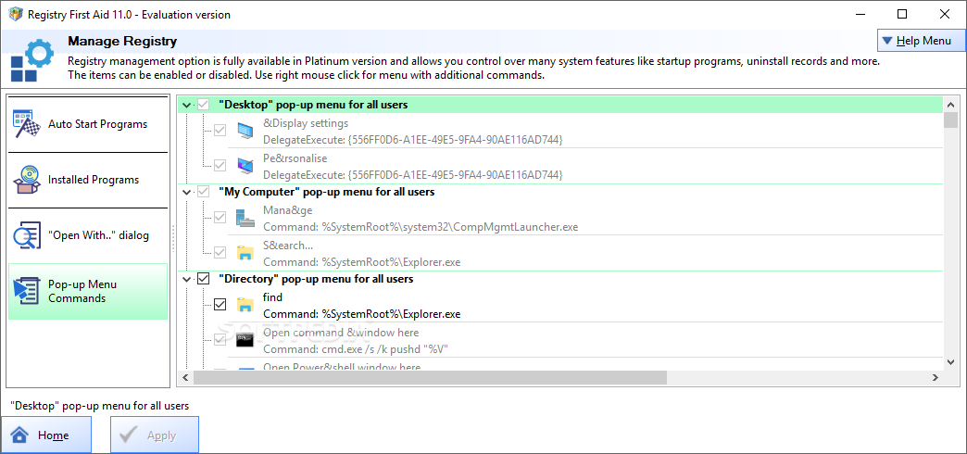Click the vertical scrollbar down arrow

tap(950, 362)
